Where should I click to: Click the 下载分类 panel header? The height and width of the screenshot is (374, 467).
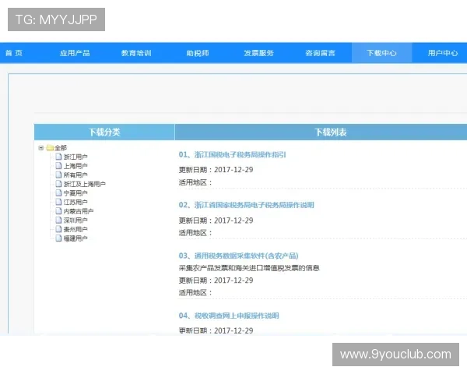[104, 132]
